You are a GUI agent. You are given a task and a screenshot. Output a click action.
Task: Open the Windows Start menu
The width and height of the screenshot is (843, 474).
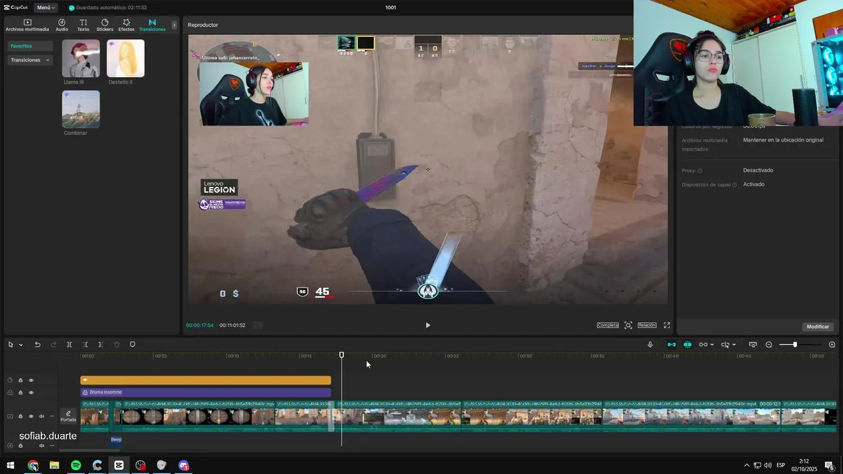click(11, 465)
